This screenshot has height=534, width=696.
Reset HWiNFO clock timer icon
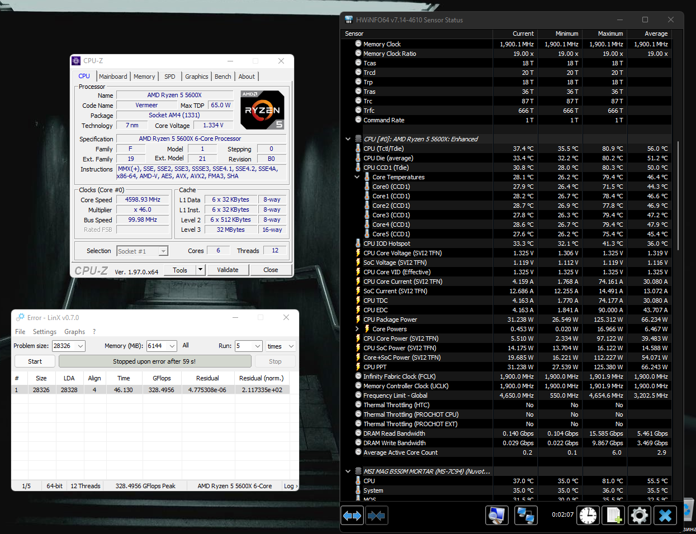coord(588,516)
